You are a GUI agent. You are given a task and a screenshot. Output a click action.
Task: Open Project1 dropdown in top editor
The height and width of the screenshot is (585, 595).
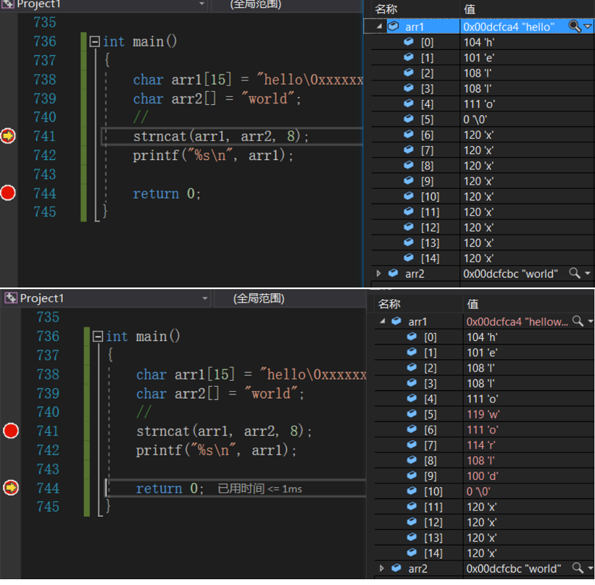[202, 4]
